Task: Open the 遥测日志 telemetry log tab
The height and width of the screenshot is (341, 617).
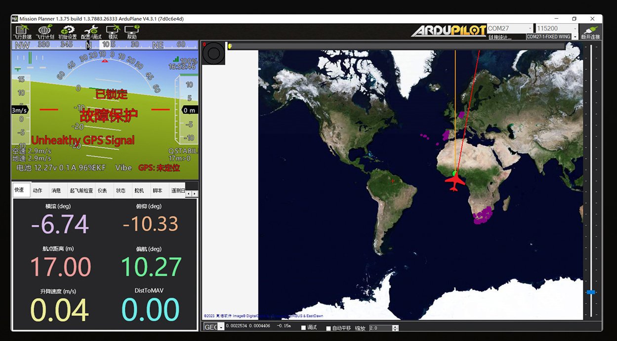Action: [x=178, y=190]
